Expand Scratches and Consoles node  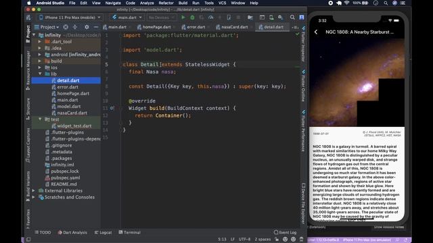(x=33, y=197)
